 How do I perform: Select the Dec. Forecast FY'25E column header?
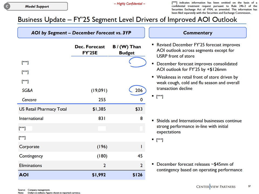click(90, 50)
